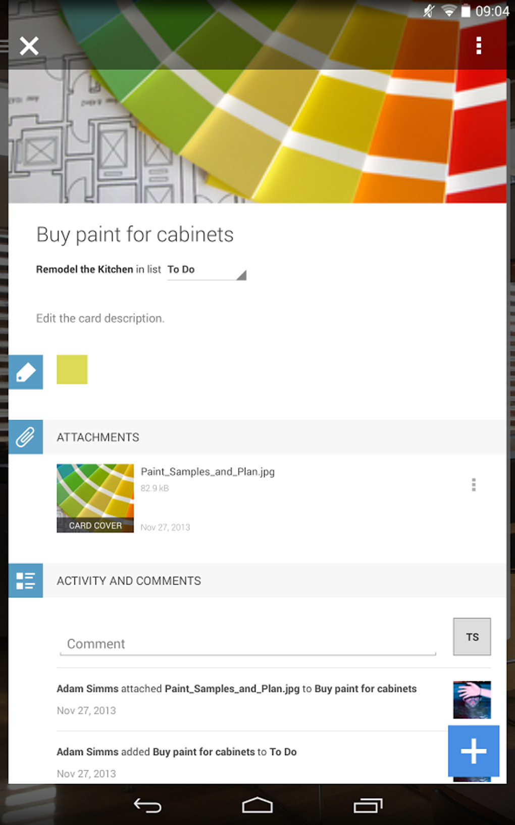Tap the activity list icon
Screen dimensions: 515x825
(26, 580)
